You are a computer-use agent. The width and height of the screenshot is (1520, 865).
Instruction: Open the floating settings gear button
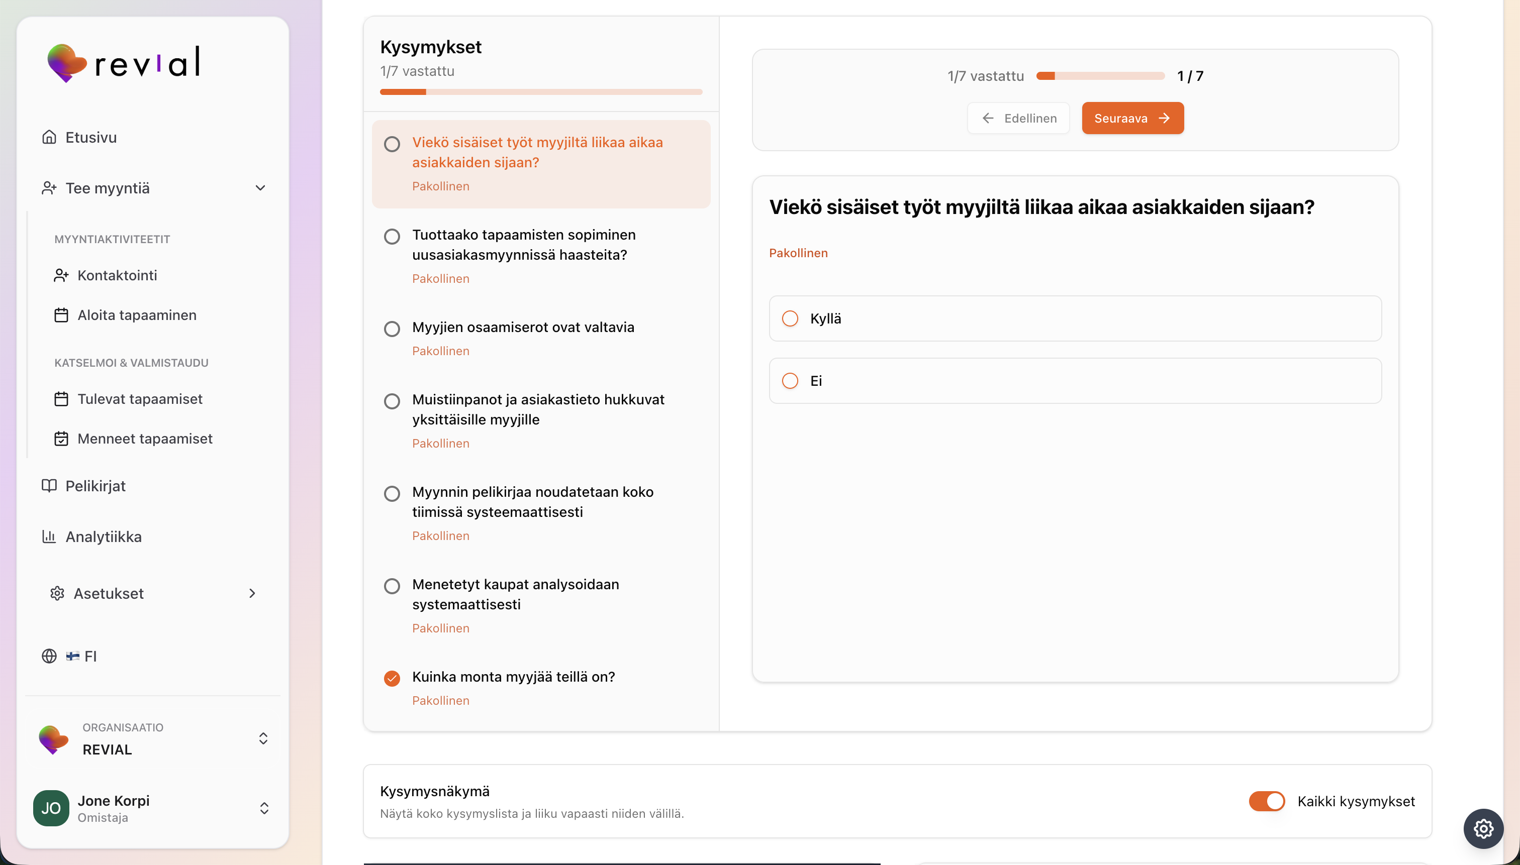point(1483,829)
